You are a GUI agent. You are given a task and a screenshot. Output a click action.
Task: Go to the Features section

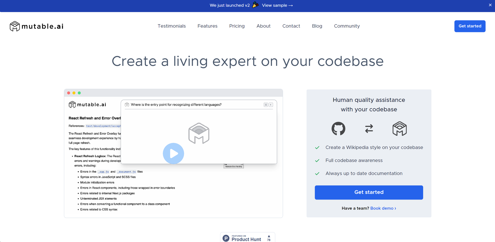[x=207, y=26]
